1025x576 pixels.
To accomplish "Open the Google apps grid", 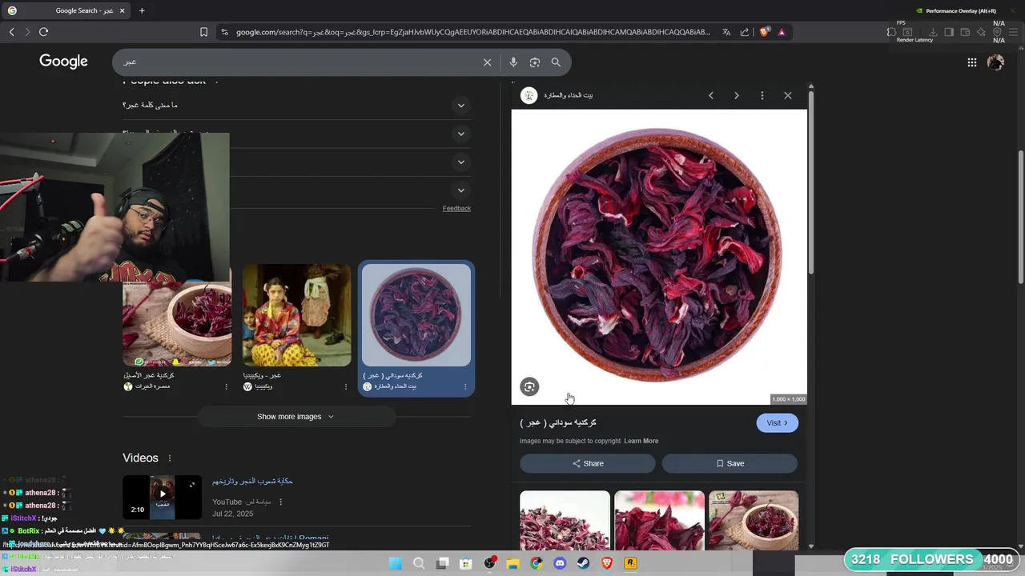I will pyautogui.click(x=971, y=62).
